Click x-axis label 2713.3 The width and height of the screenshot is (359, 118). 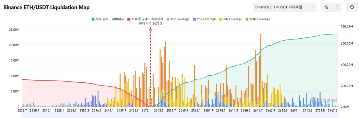(307, 110)
